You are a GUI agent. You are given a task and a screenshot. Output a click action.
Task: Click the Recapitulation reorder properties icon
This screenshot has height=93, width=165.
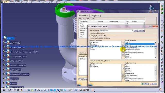pos(123,78)
